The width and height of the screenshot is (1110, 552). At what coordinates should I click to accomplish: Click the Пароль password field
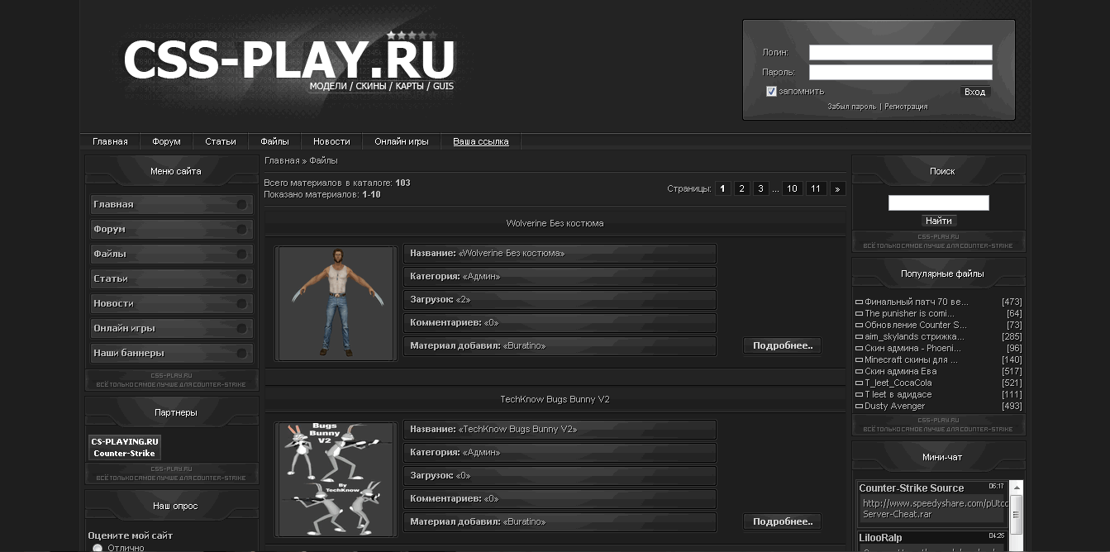(x=900, y=73)
